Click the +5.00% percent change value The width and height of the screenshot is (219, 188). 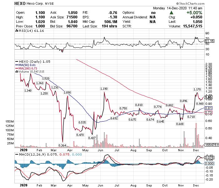tap(194, 13)
